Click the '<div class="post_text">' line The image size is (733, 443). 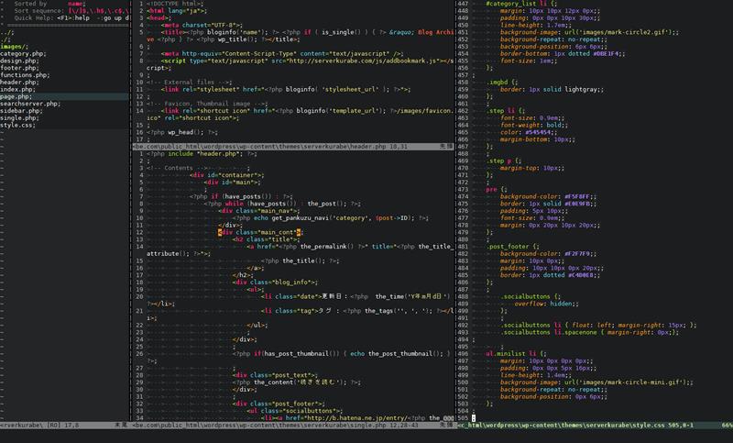coord(275,375)
